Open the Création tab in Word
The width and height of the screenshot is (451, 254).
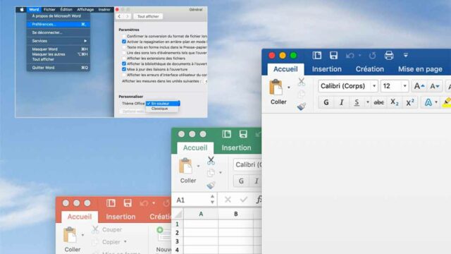click(x=369, y=69)
